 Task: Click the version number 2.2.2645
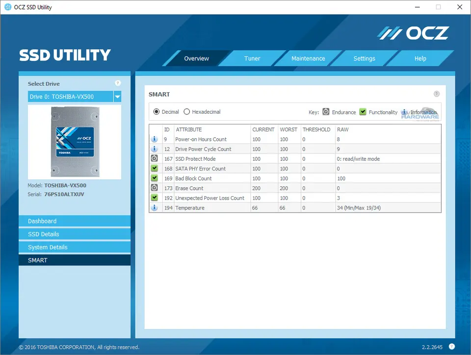(432, 347)
